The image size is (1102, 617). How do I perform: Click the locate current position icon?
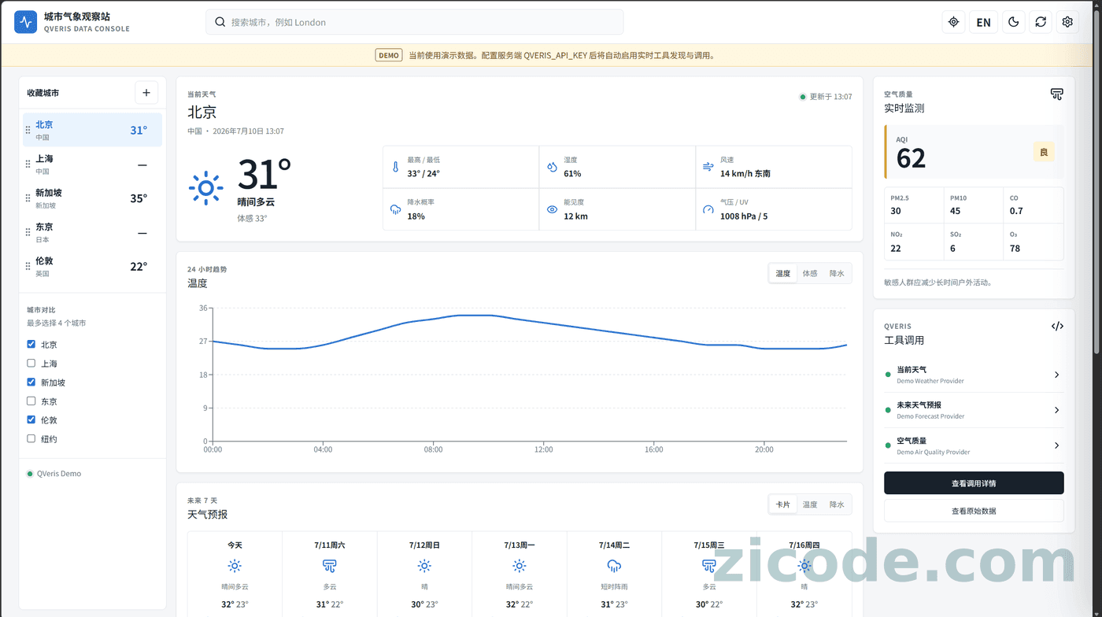[953, 22]
